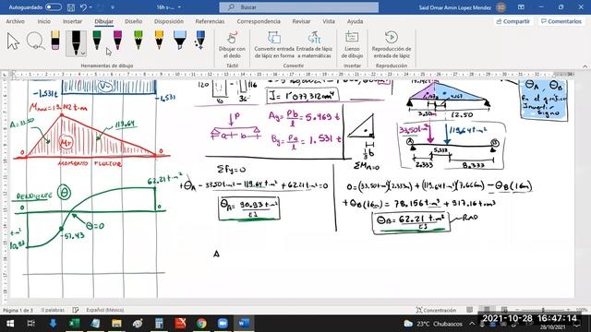The width and height of the screenshot is (591, 332).
Task: Click the Compartir button
Action: click(x=513, y=21)
